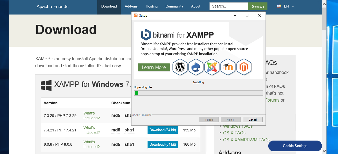Image resolution: width=338 pixels, height=154 pixels.
Task: Open the Community menu item
Action: click(x=174, y=6)
